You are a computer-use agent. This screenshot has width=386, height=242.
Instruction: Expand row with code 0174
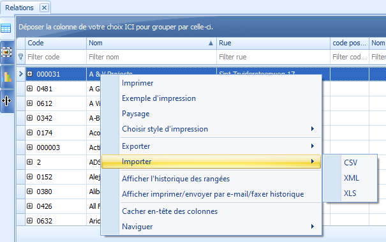30,133
